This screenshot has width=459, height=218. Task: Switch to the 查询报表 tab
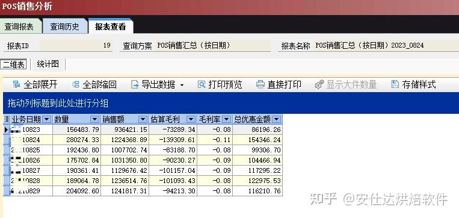pyautogui.click(x=20, y=26)
